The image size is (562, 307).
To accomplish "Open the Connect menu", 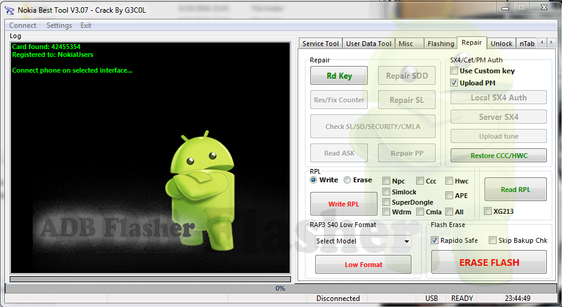I will tap(22, 25).
